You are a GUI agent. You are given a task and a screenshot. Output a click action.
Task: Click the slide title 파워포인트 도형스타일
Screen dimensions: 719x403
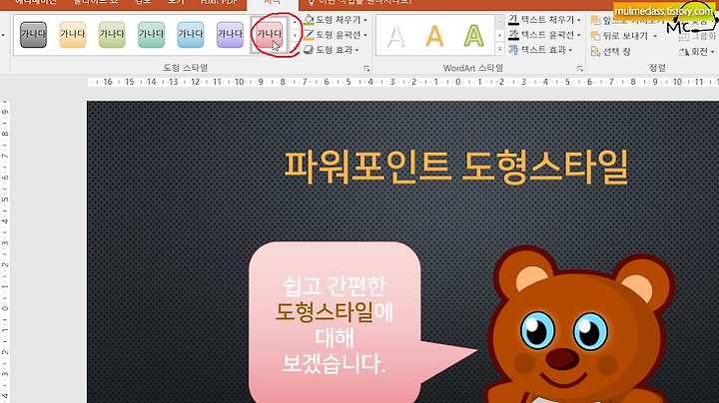point(455,166)
